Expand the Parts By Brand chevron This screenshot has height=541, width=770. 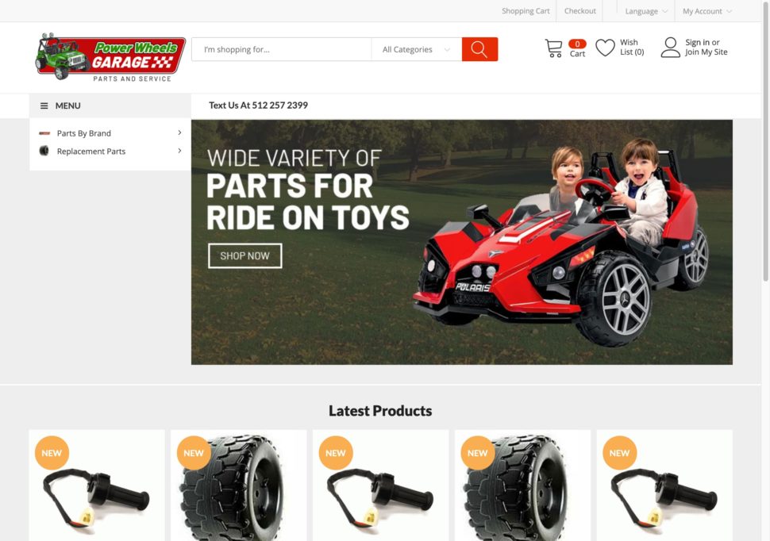tap(179, 132)
